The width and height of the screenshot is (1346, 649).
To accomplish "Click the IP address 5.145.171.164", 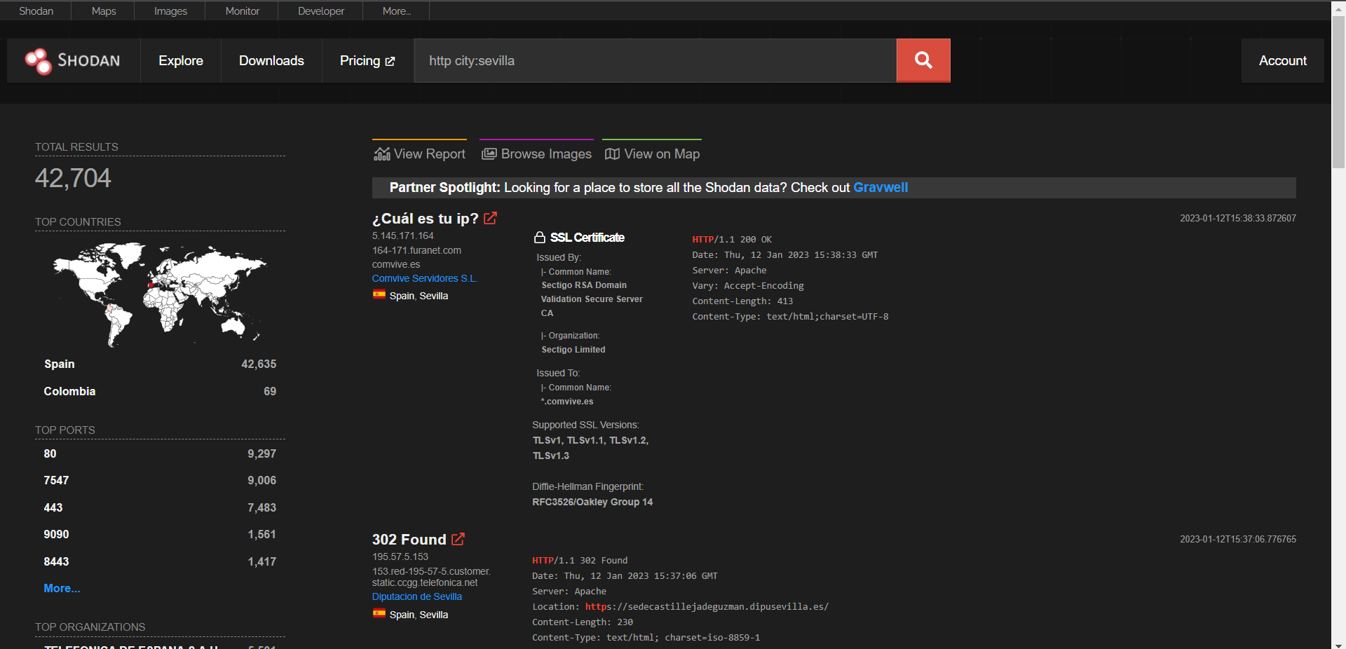I will [403, 236].
